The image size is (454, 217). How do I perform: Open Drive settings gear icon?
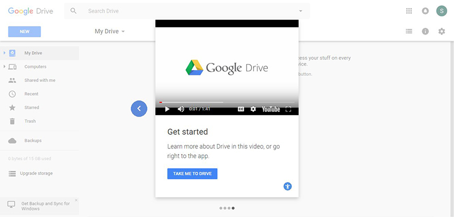tap(442, 31)
